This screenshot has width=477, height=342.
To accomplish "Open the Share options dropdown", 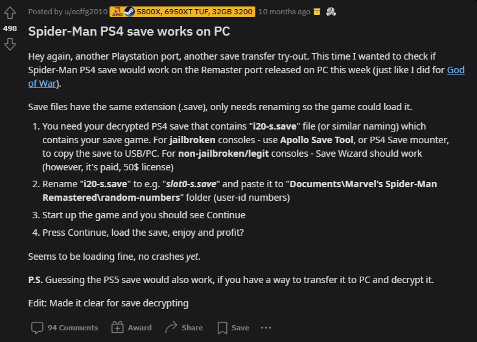I will [x=184, y=328].
